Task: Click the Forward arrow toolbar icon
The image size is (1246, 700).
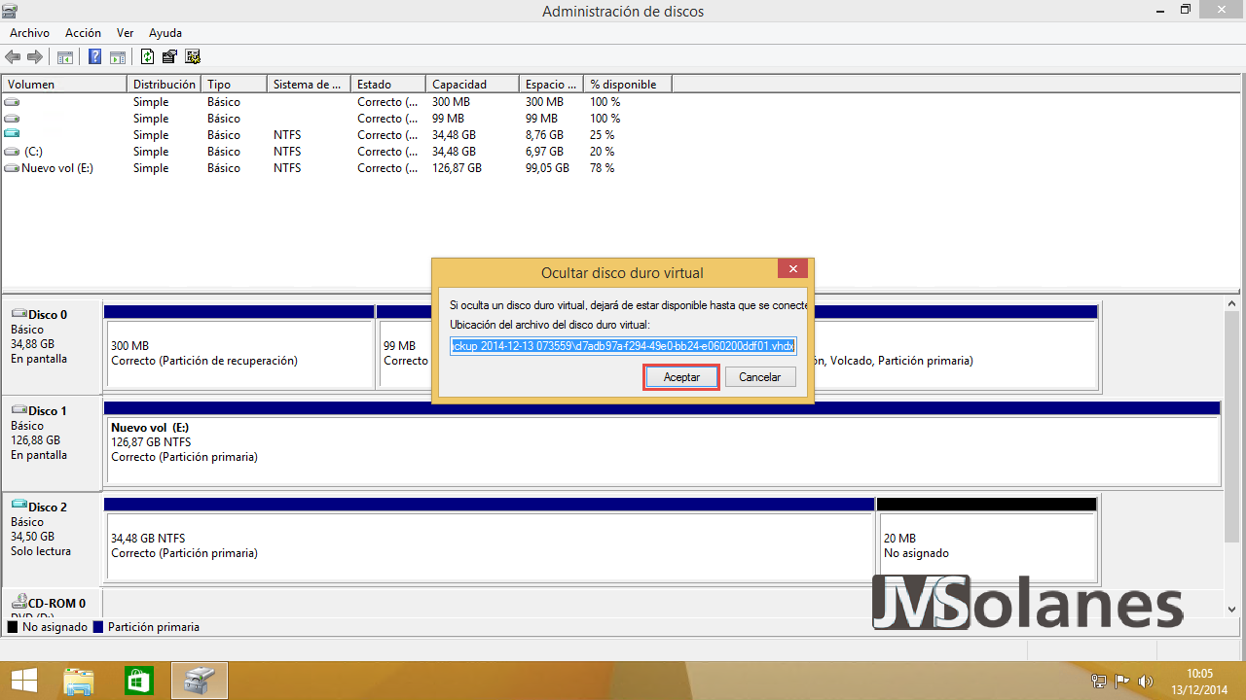Action: point(35,56)
